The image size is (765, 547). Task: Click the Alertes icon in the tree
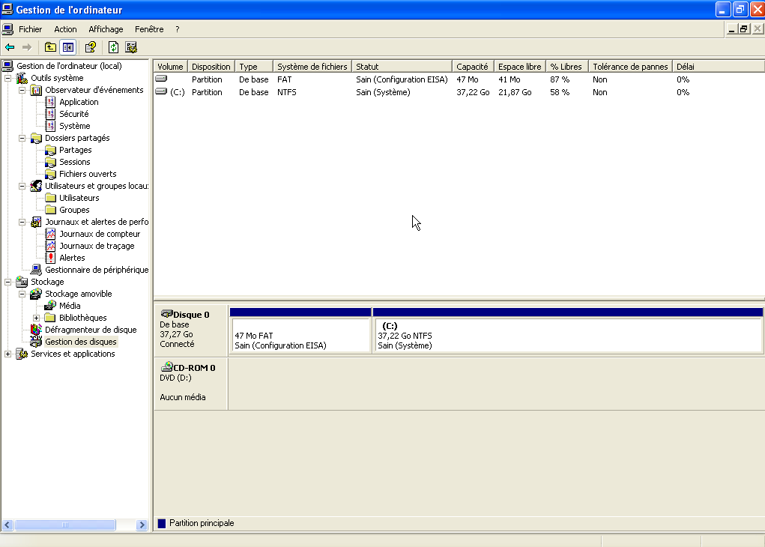pos(50,258)
